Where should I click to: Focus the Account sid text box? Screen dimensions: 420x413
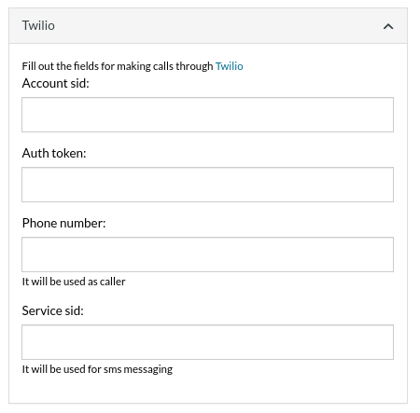(207, 115)
